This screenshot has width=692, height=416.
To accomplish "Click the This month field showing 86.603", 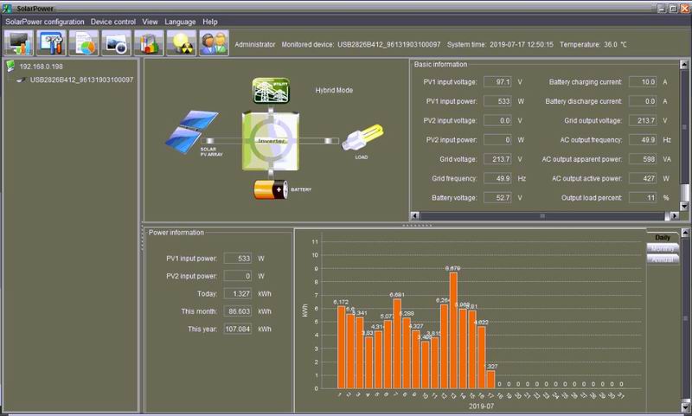I will [x=238, y=311].
